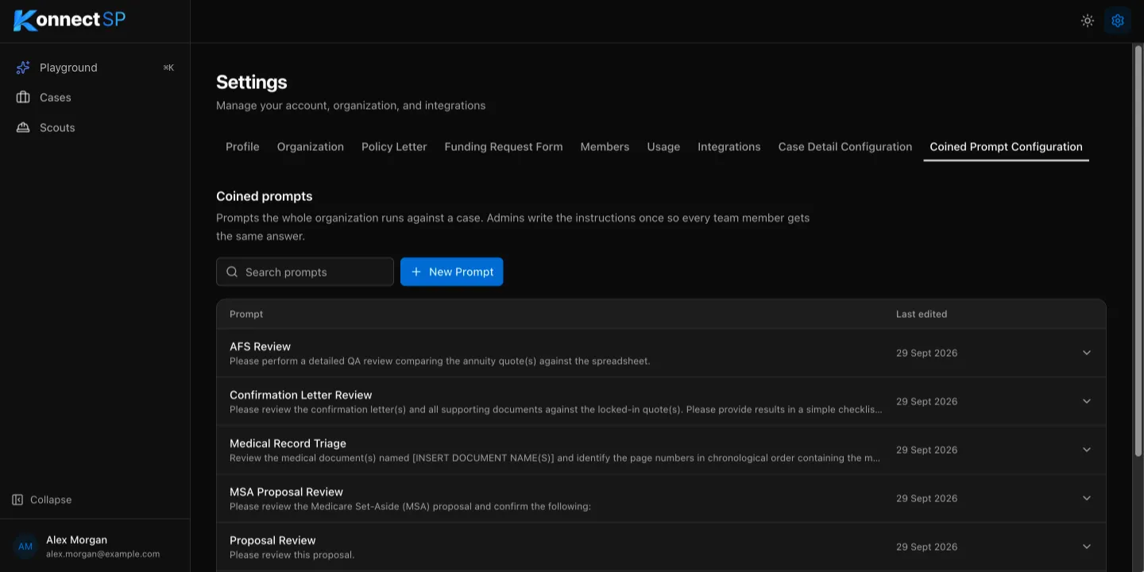1144x572 pixels.
Task: Click alex.morgan@example.com email text
Action: click(102, 555)
